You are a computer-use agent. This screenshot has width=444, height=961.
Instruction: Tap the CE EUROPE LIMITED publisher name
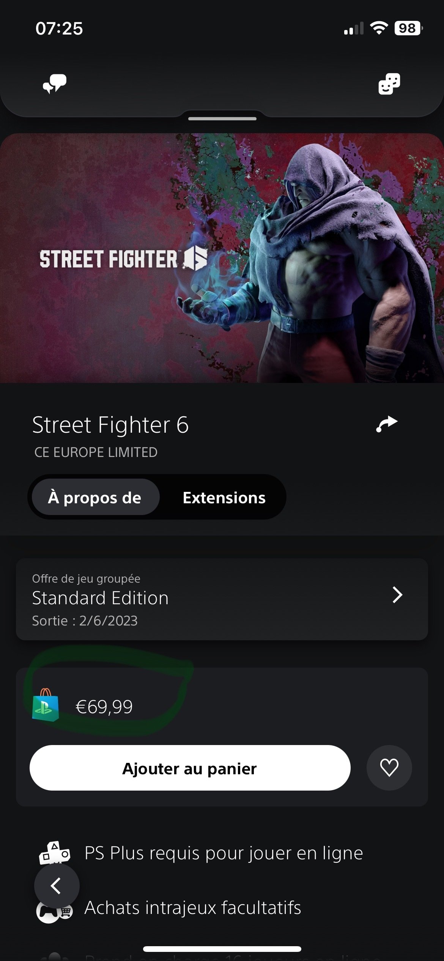click(96, 452)
